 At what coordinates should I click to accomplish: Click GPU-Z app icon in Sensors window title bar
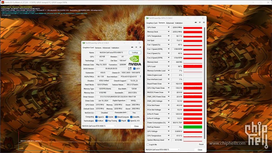(x=147, y=18)
